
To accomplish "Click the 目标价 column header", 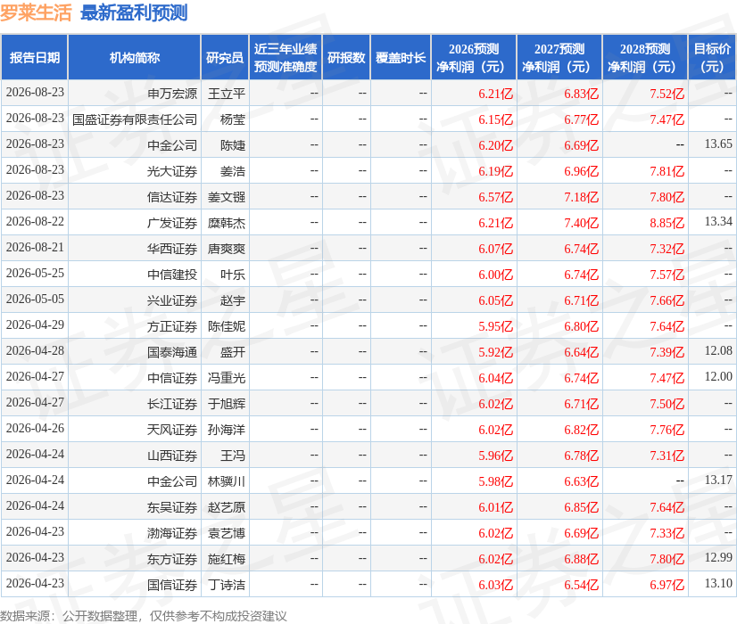I will coord(712,58).
